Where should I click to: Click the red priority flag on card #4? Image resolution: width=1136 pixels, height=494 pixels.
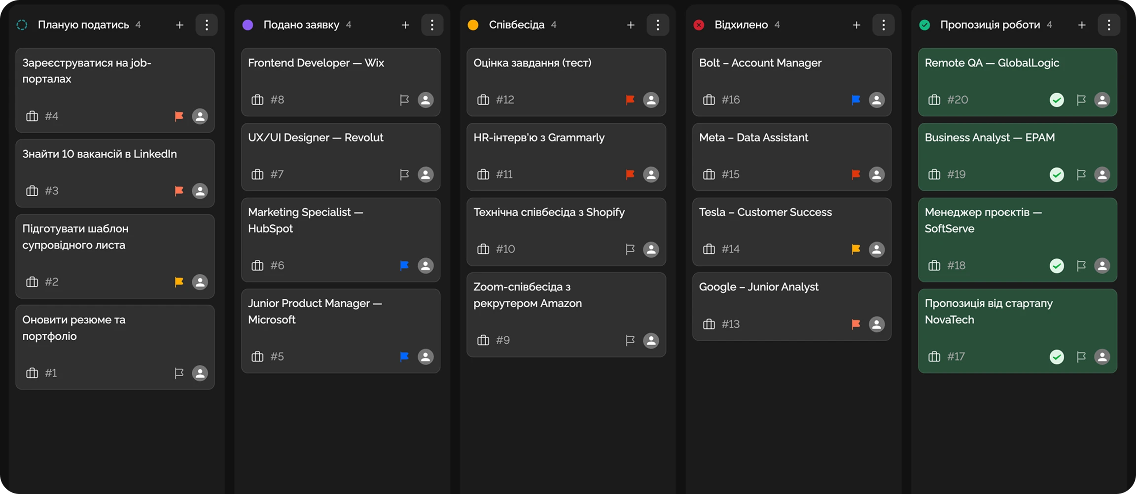[x=179, y=116]
